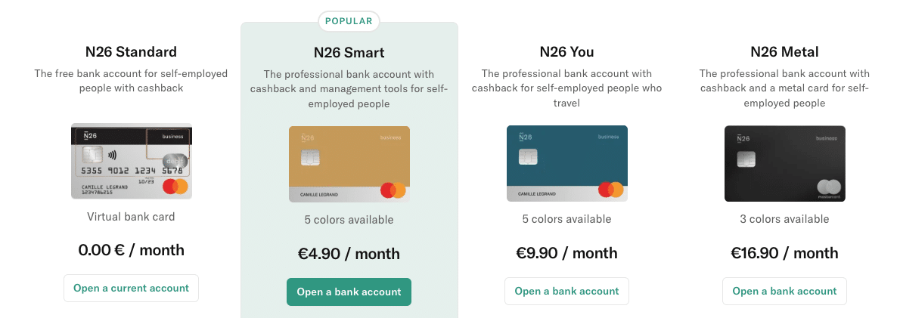Click the €9.90 / month price text
The image size is (900, 318).
(x=567, y=253)
